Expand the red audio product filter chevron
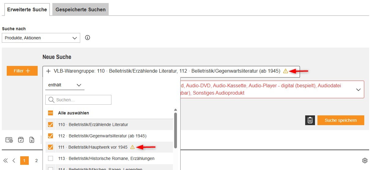 point(358,90)
